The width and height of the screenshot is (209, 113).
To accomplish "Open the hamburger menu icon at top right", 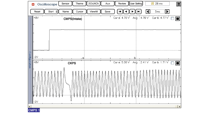I will 179,4.
